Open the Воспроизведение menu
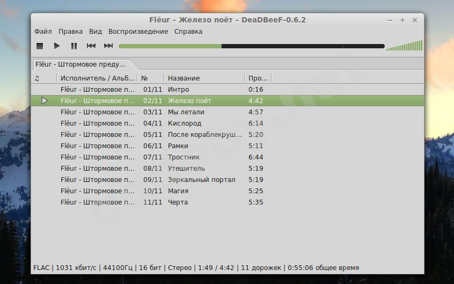Screen dimensions: 454x284 [138, 31]
